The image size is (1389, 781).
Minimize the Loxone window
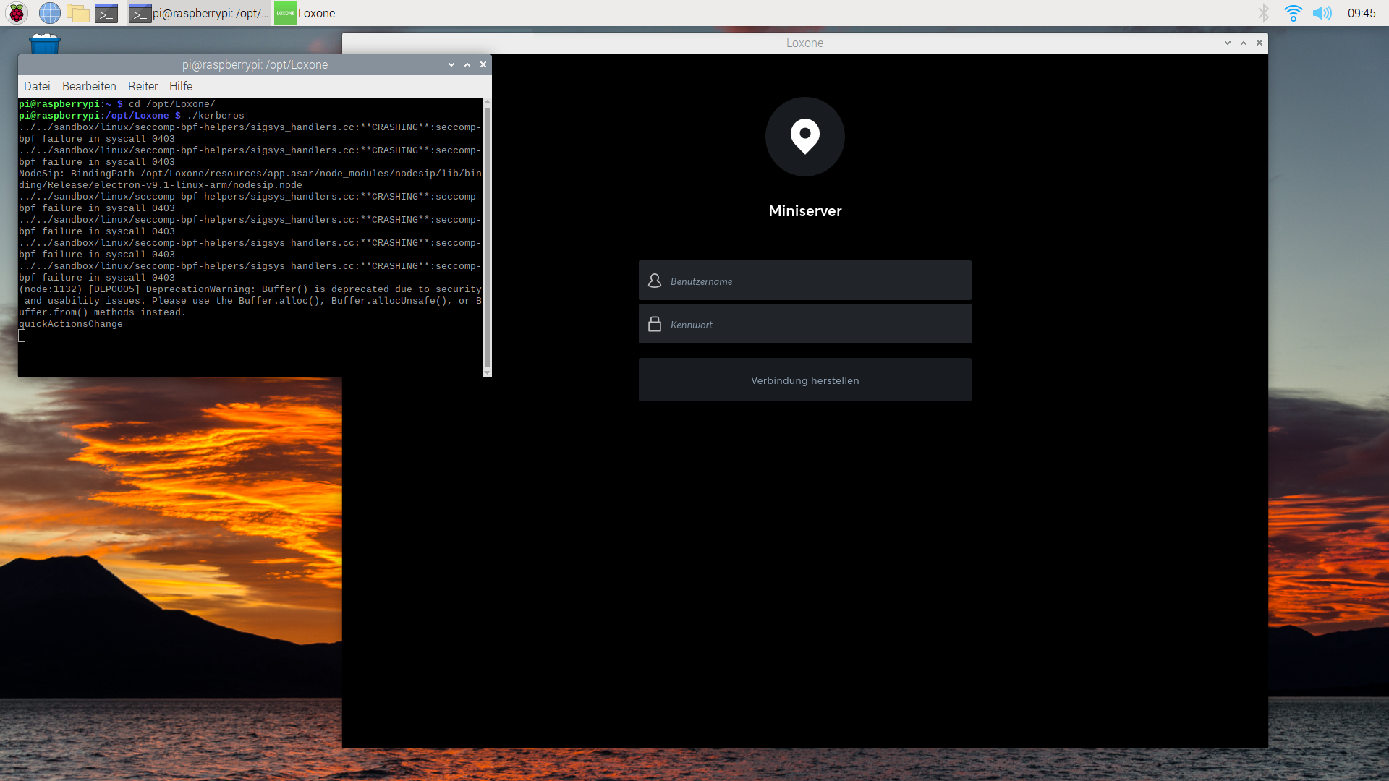click(1228, 43)
